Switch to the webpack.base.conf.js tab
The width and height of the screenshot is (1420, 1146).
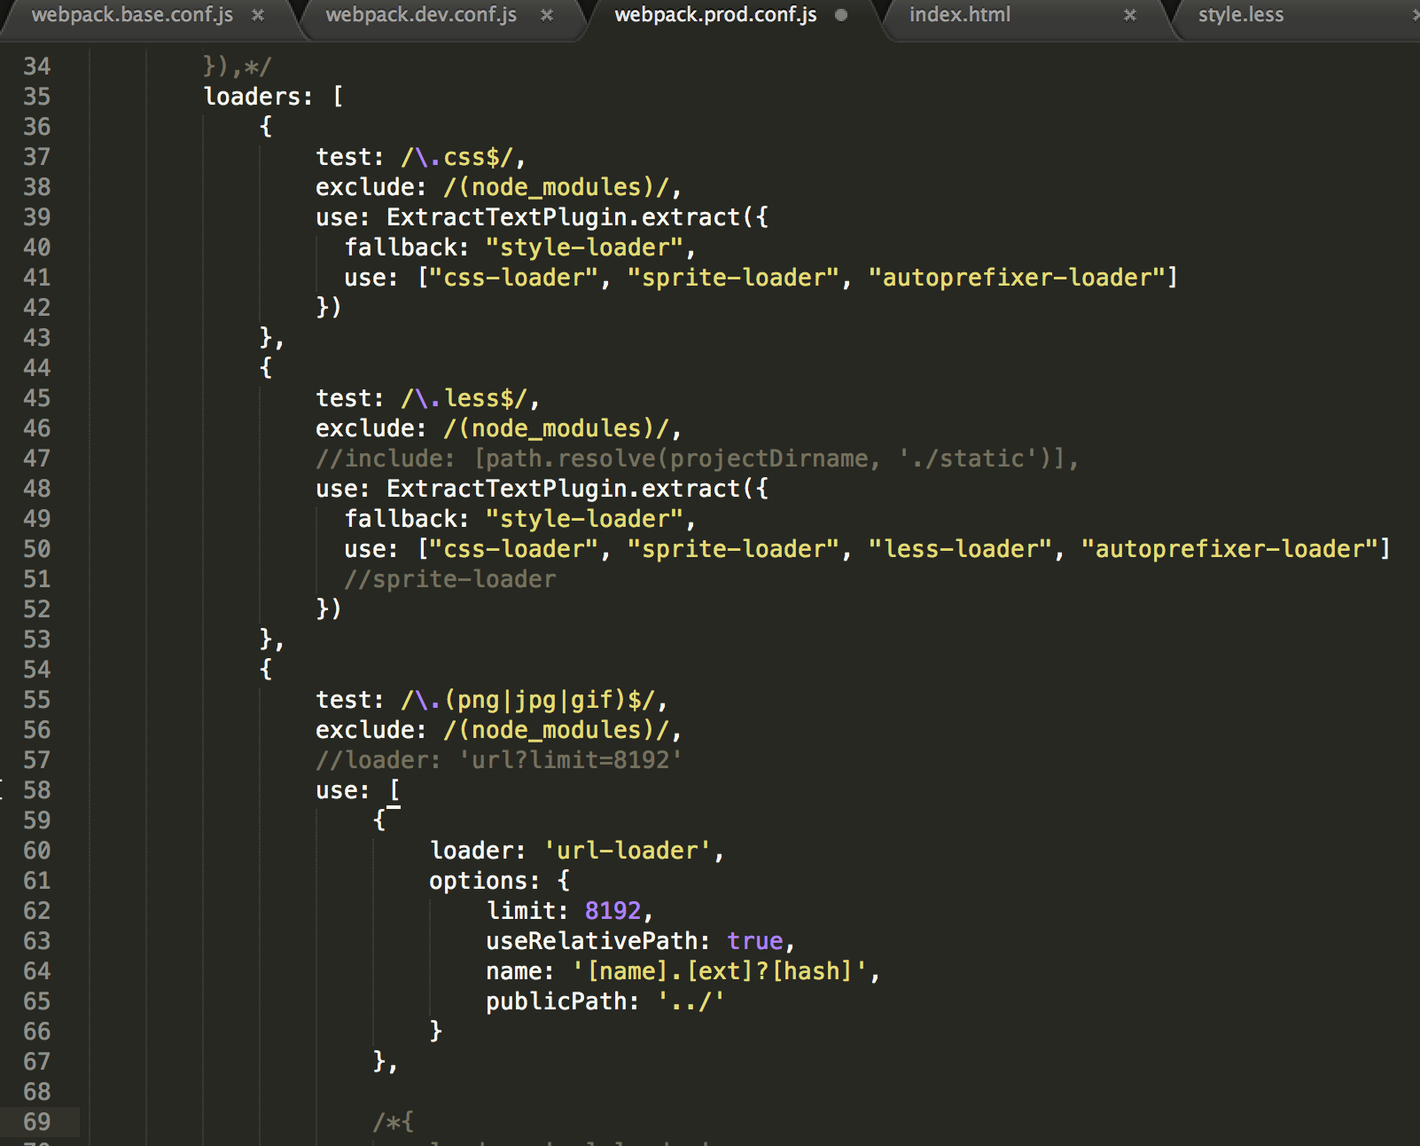pos(132,15)
